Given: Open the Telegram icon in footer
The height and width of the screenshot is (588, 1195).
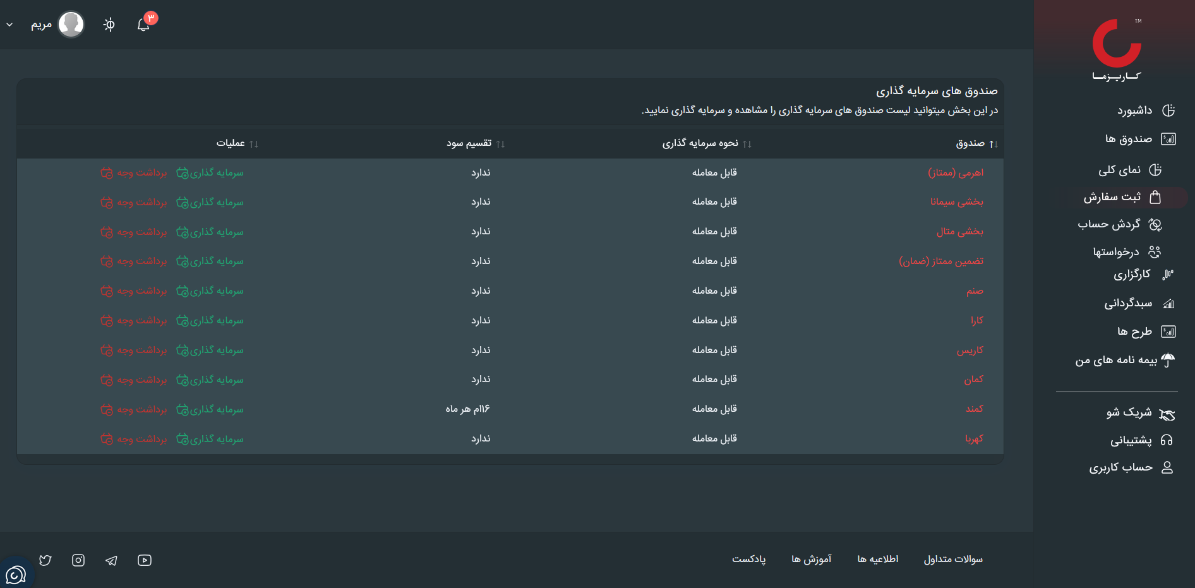Looking at the screenshot, I should [111, 560].
